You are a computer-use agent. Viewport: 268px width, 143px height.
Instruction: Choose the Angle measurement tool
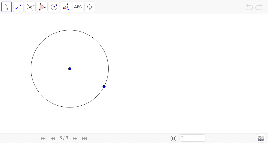coord(66,7)
